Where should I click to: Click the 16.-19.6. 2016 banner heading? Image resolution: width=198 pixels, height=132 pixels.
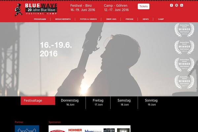56,49
